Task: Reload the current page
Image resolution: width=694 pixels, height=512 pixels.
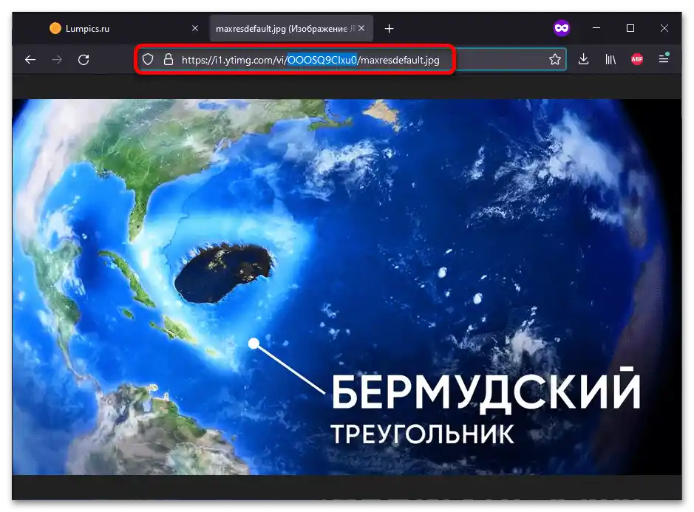Action: 84,60
